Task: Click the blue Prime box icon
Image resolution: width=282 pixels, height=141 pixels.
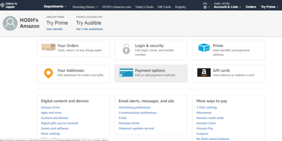Action: pos(204,48)
